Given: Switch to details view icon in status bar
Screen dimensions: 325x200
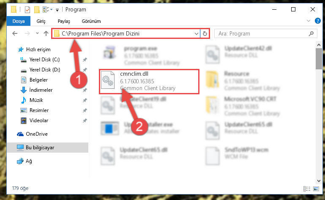Looking at the screenshot, I should point(307,189).
